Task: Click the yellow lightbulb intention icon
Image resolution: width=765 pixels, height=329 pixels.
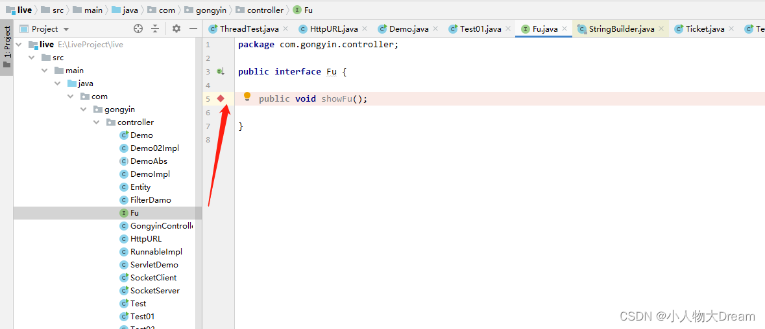Action: (247, 96)
